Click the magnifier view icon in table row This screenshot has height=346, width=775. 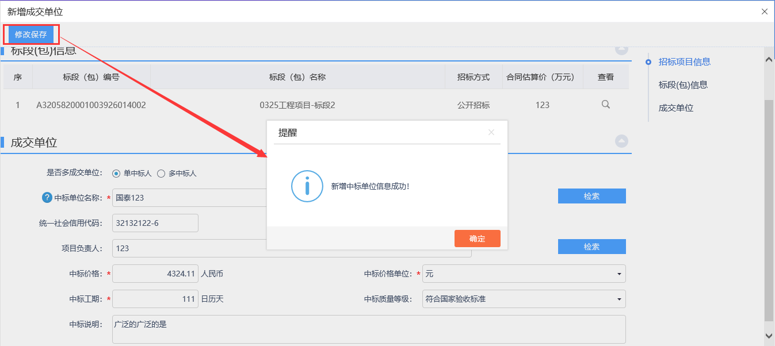[605, 105]
